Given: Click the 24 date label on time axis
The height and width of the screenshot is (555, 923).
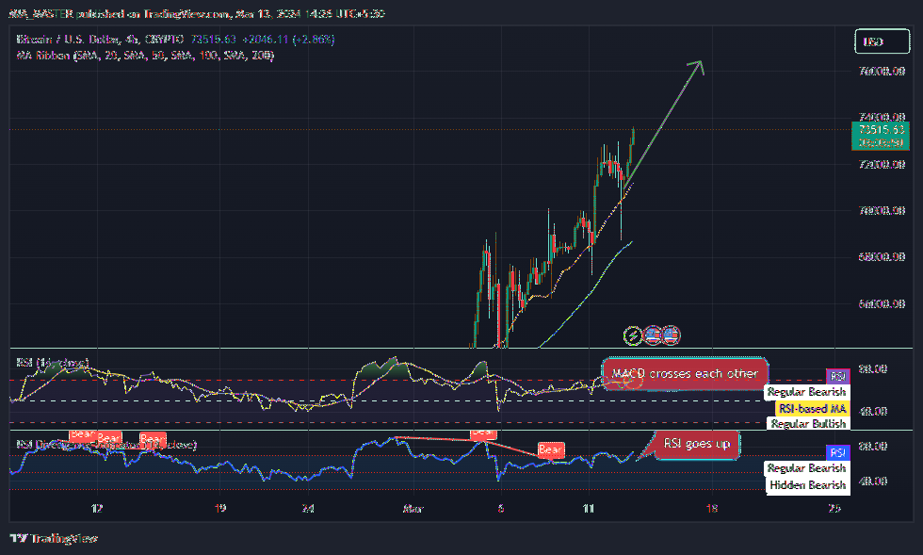Looking at the screenshot, I should (308, 509).
